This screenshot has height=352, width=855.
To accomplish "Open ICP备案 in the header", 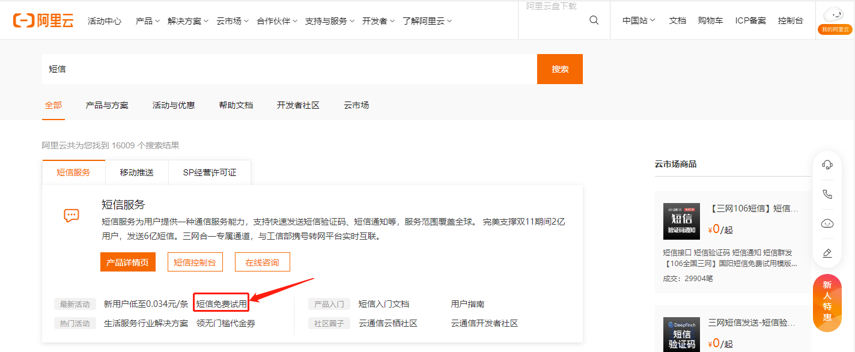I will pos(750,20).
